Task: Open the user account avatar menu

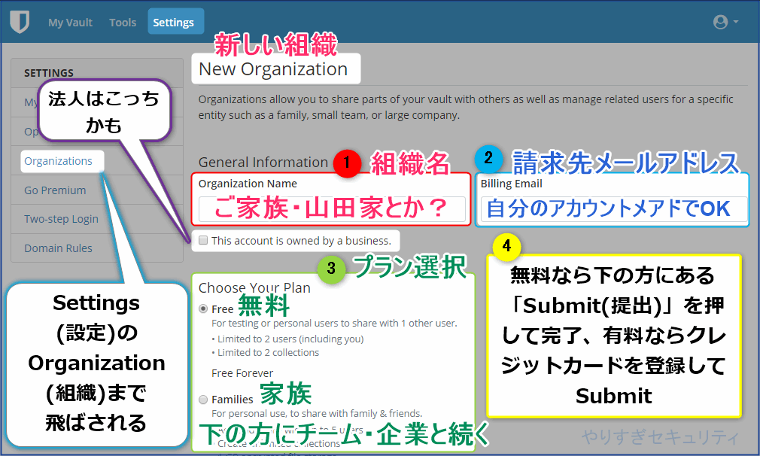Action: point(720,22)
